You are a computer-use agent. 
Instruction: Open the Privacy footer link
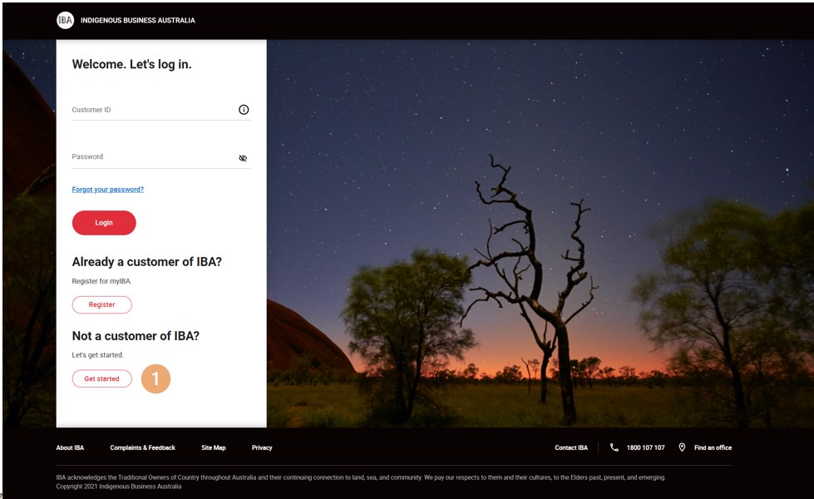coord(262,447)
